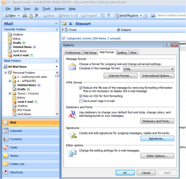This screenshot has height=179, width=186.
Task: Switch to the Calendar pane
Action: (31, 131)
